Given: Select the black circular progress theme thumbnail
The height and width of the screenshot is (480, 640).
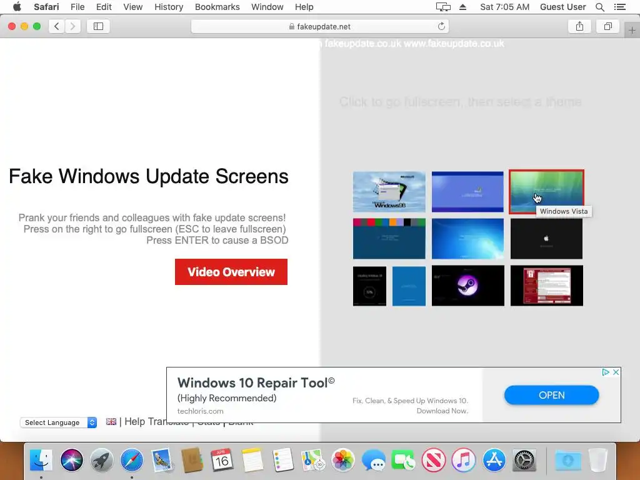Looking at the screenshot, I should coord(369,286).
